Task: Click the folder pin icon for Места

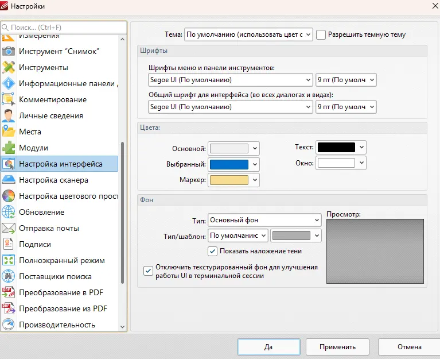Action: (9, 132)
